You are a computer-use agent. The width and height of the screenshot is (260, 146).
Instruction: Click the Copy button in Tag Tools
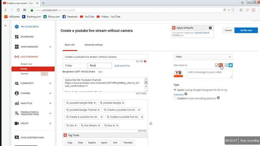point(70,142)
